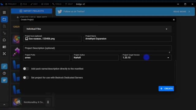The height and width of the screenshot is (110, 196).
Task: Open the HELP menu
Action: tap(69, 4)
